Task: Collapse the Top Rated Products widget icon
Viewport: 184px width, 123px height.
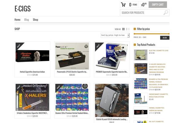Action: click(x=135, y=45)
